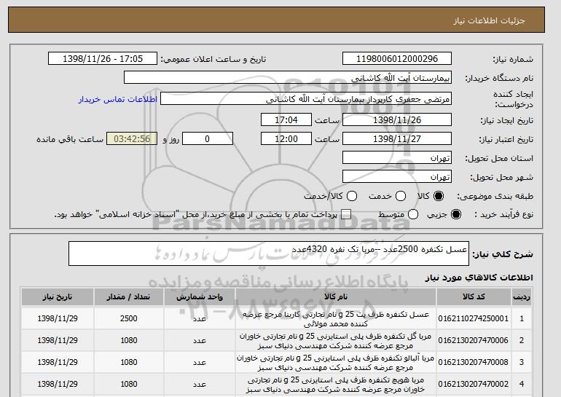This screenshot has width=561, height=397.
Task: Click the تعداد / مقدار column header
Action: click(129, 297)
